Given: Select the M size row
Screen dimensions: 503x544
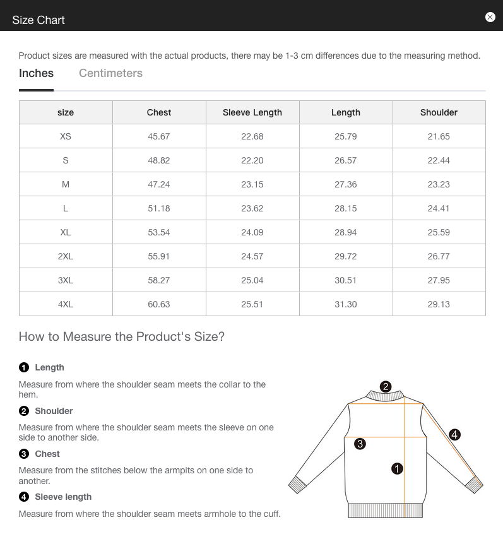Looking at the screenshot, I should (x=66, y=184).
